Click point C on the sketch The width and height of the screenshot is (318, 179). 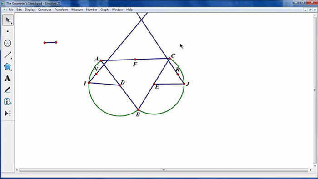[x=169, y=59]
